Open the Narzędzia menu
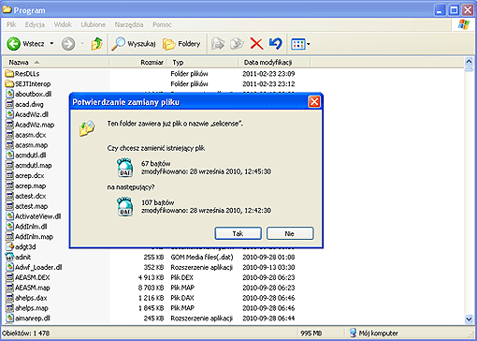The image size is (477, 341). pyautogui.click(x=129, y=24)
